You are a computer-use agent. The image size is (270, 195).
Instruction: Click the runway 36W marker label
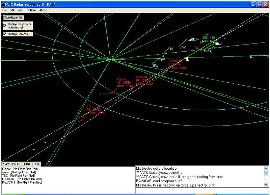(x=155, y=65)
